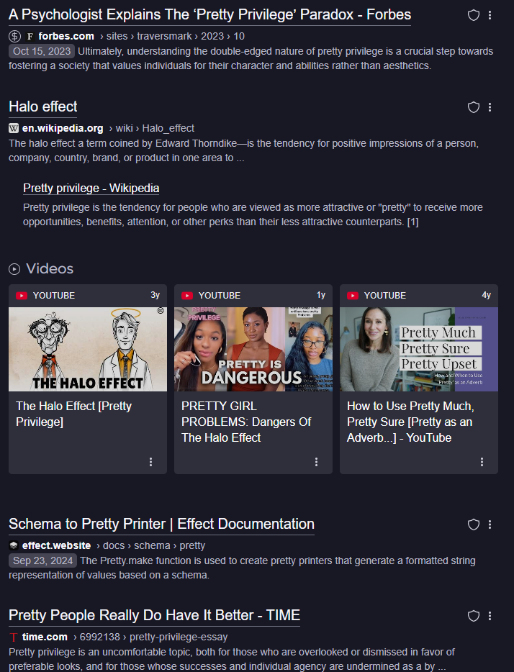Image resolution: width=514 pixels, height=672 pixels.
Task: Open the three-dot menu for the Forbes result
Action: 490,15
